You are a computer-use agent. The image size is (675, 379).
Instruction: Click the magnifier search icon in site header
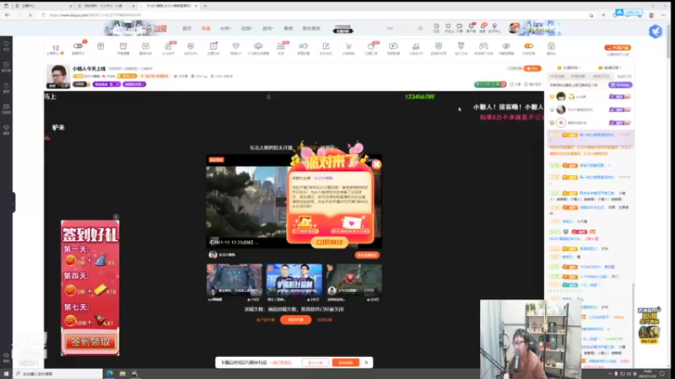(x=420, y=29)
